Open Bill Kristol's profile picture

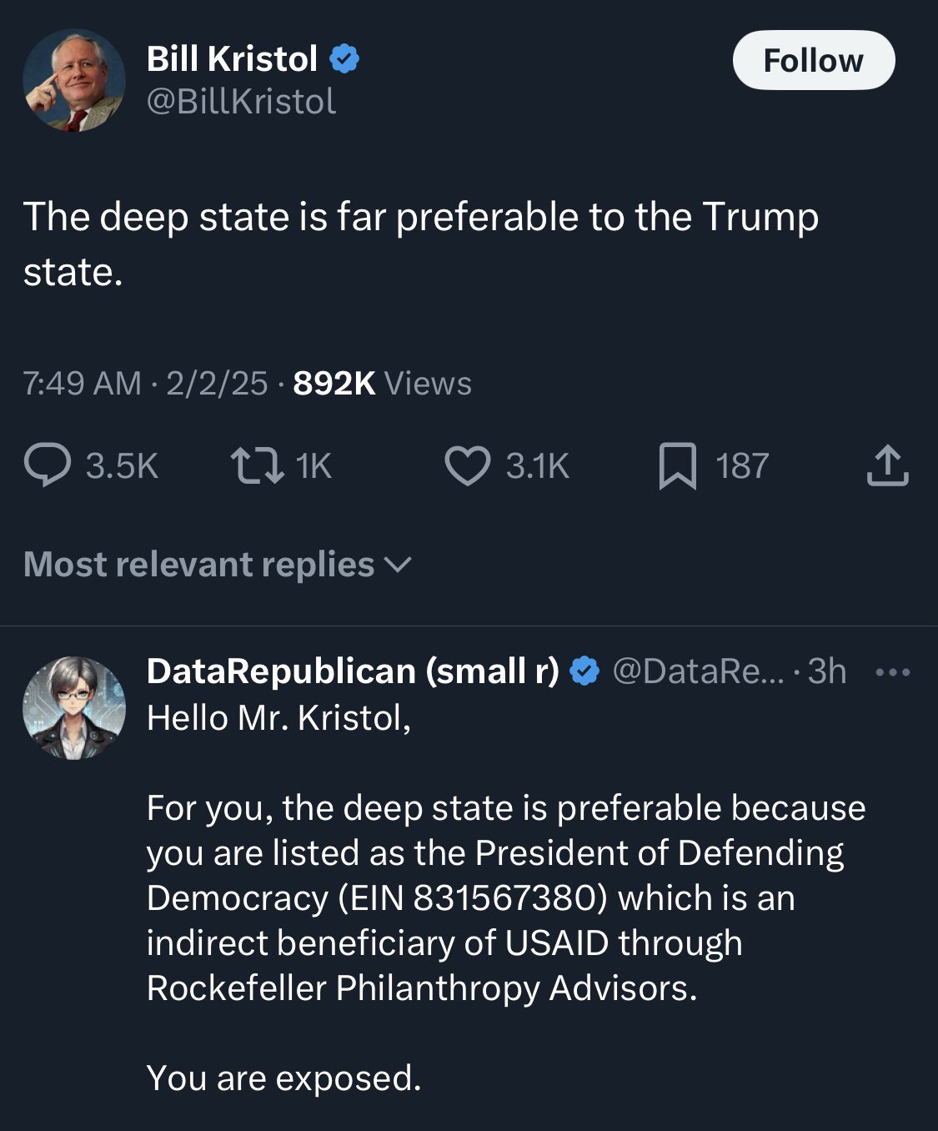point(73,81)
